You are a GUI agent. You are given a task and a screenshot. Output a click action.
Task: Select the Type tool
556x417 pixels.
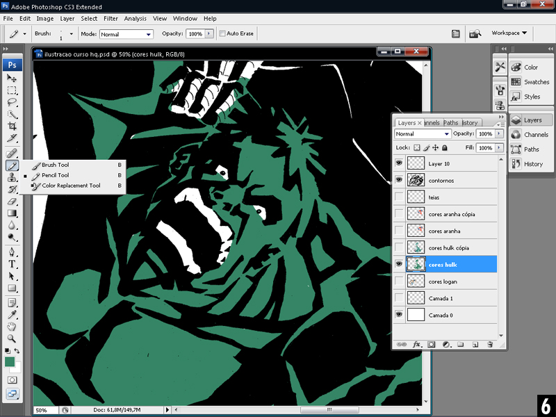tap(13, 264)
